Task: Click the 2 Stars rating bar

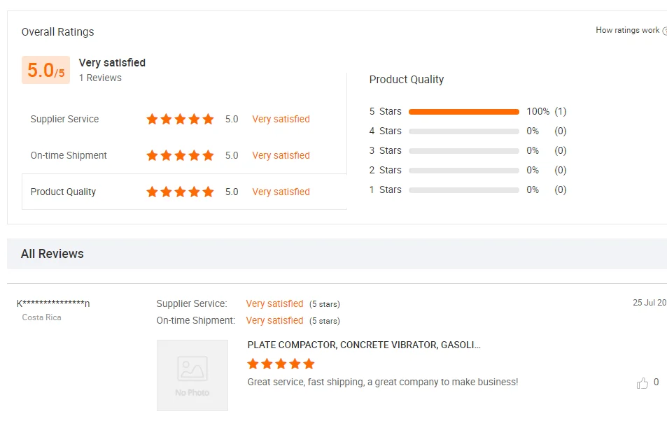Action: point(463,171)
